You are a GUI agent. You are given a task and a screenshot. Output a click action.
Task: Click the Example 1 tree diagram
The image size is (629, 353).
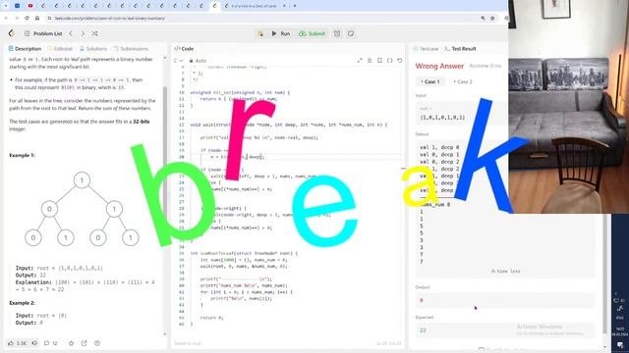pyautogui.click(x=82, y=209)
